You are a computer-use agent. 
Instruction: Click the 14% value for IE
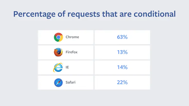tap(122, 67)
